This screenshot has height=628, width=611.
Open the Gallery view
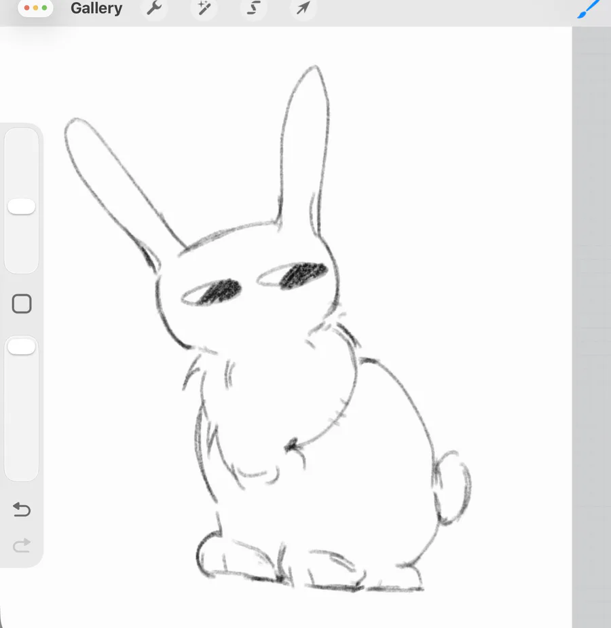pyautogui.click(x=96, y=8)
